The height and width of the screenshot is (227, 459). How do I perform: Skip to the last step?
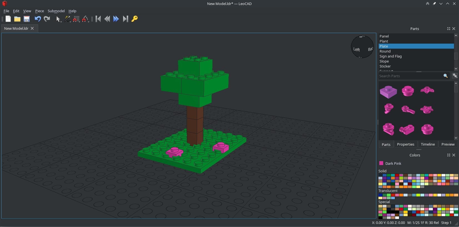tap(126, 19)
